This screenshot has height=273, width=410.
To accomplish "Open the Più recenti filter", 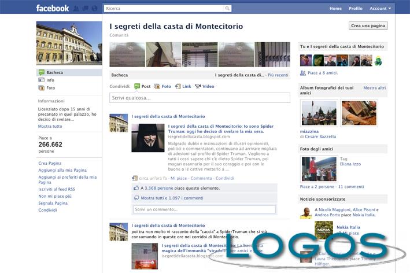I will (278, 75).
